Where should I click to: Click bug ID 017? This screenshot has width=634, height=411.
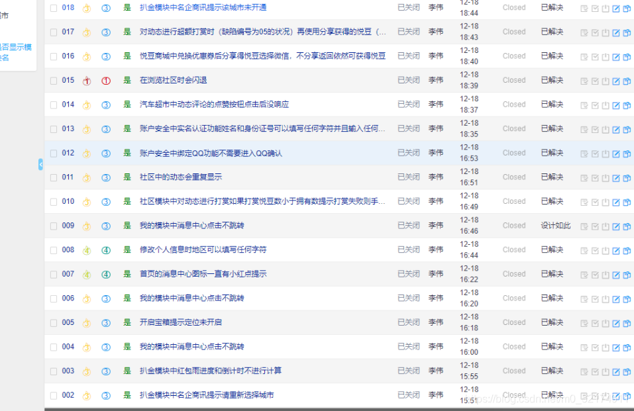coord(68,32)
